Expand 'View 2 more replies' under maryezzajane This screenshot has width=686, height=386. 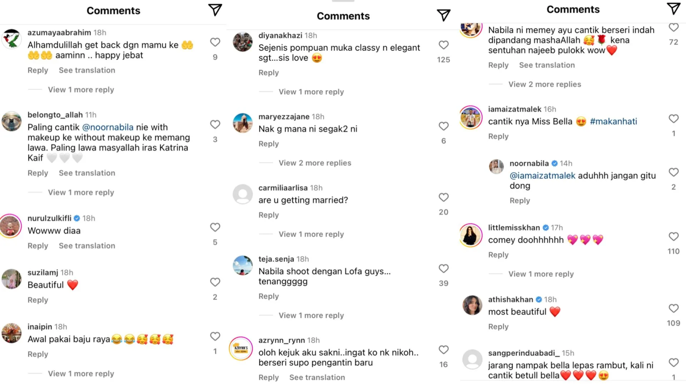[315, 163]
